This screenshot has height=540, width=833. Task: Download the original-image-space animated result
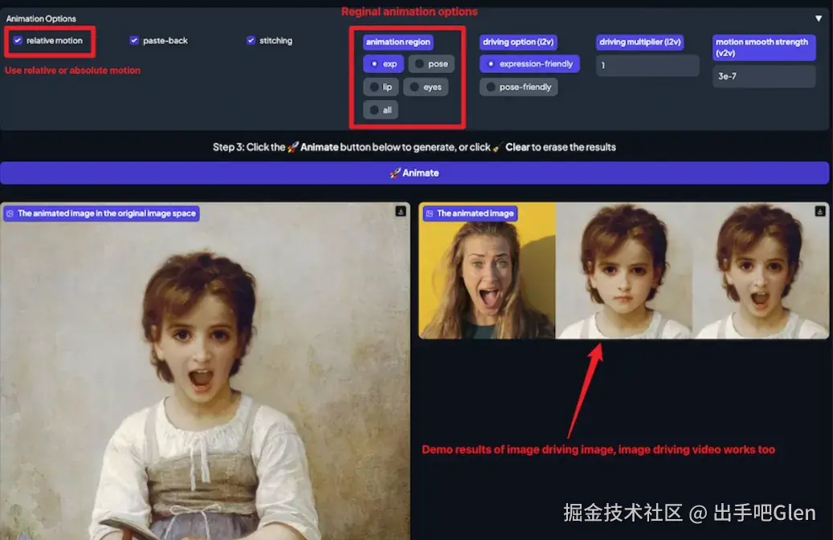pos(400,210)
